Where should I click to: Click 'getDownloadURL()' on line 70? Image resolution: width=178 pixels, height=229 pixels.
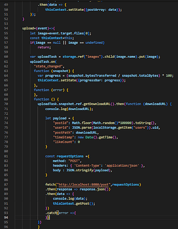pyautogui.click(x=99, y=104)
